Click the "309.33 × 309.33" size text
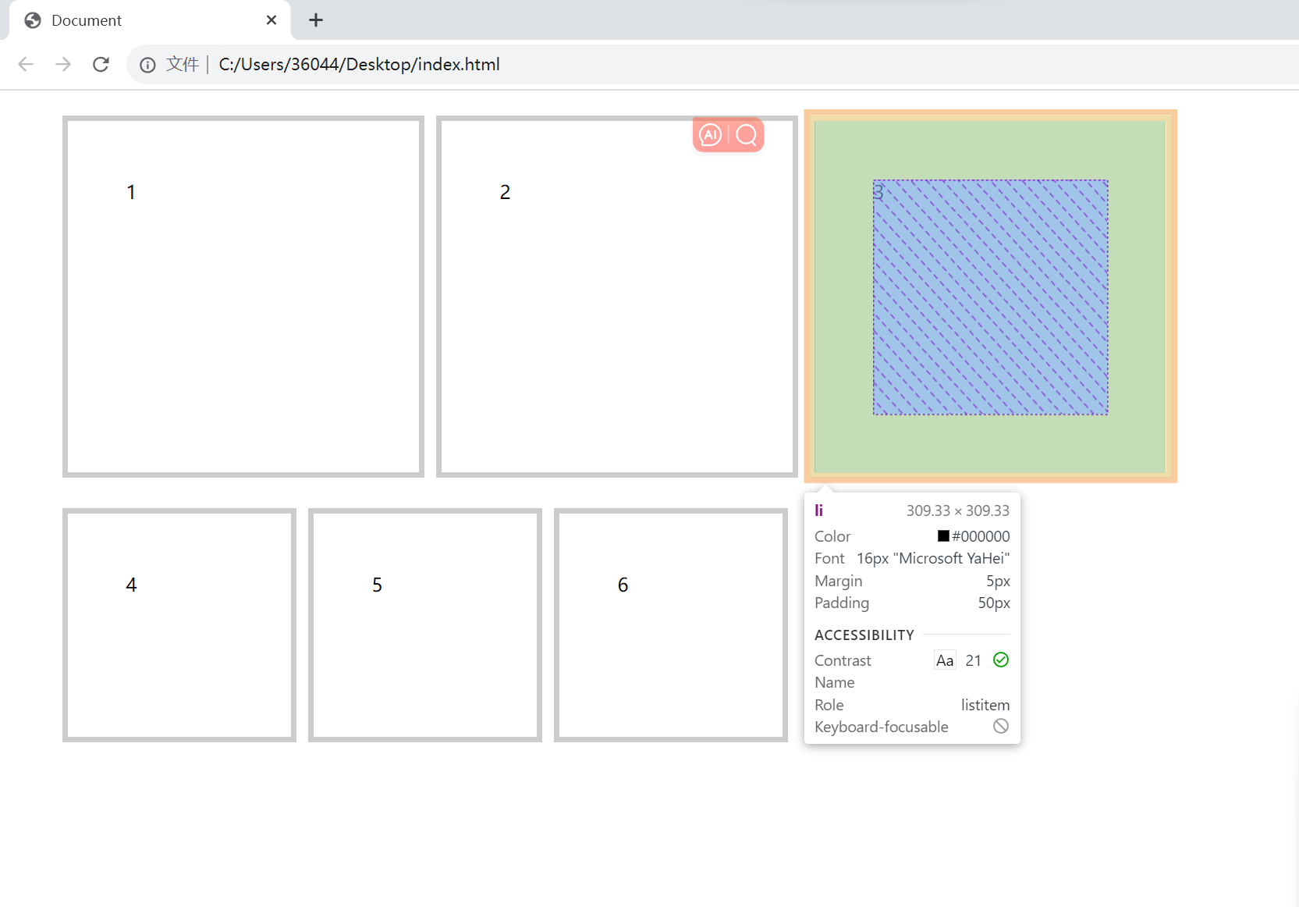The height and width of the screenshot is (907, 1299). pyautogui.click(x=957, y=510)
